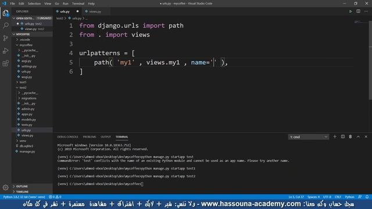Image resolution: width=372 pixels, height=209 pixels.
Task: Open the Go menu
Action: point(57,3)
